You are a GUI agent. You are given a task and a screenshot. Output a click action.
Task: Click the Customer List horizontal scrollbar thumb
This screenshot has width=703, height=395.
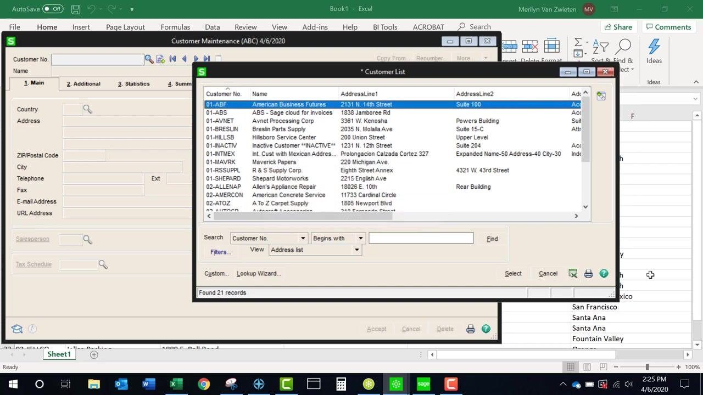(x=303, y=216)
